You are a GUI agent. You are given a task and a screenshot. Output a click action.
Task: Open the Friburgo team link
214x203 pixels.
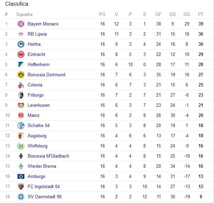point(35,95)
